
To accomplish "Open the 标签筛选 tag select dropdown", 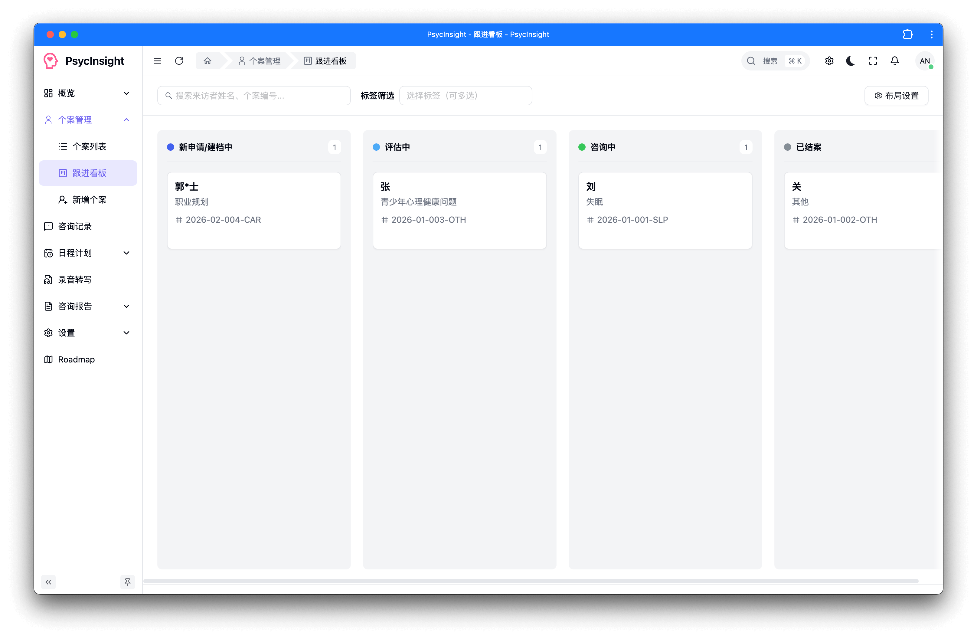I will point(465,96).
